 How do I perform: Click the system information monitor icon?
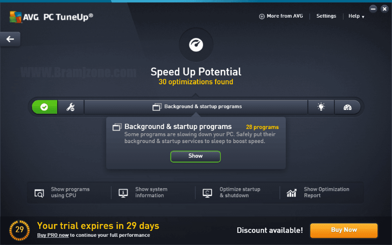click(x=123, y=193)
